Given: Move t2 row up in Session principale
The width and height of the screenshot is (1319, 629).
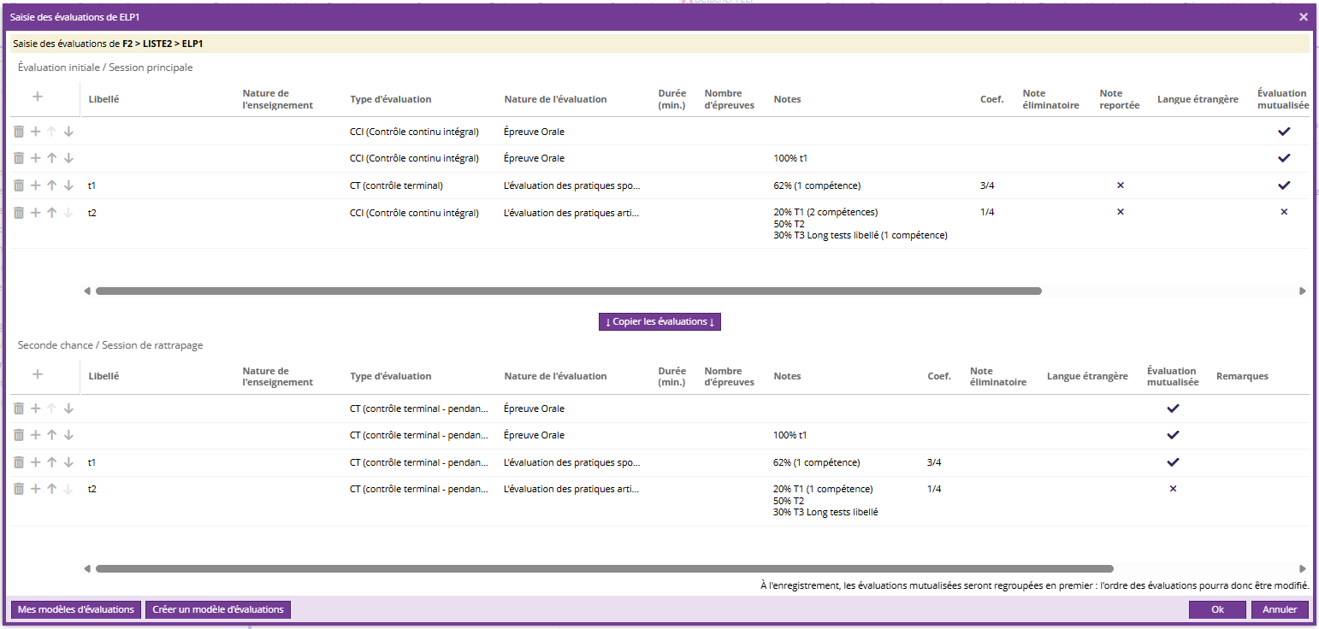Looking at the screenshot, I should (51, 213).
